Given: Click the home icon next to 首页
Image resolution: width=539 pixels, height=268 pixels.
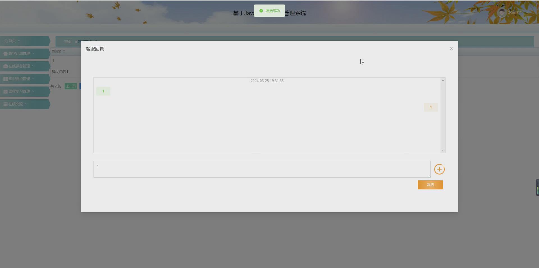Looking at the screenshot, I should pos(6,41).
